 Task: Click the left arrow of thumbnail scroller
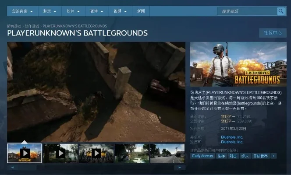[13, 168]
